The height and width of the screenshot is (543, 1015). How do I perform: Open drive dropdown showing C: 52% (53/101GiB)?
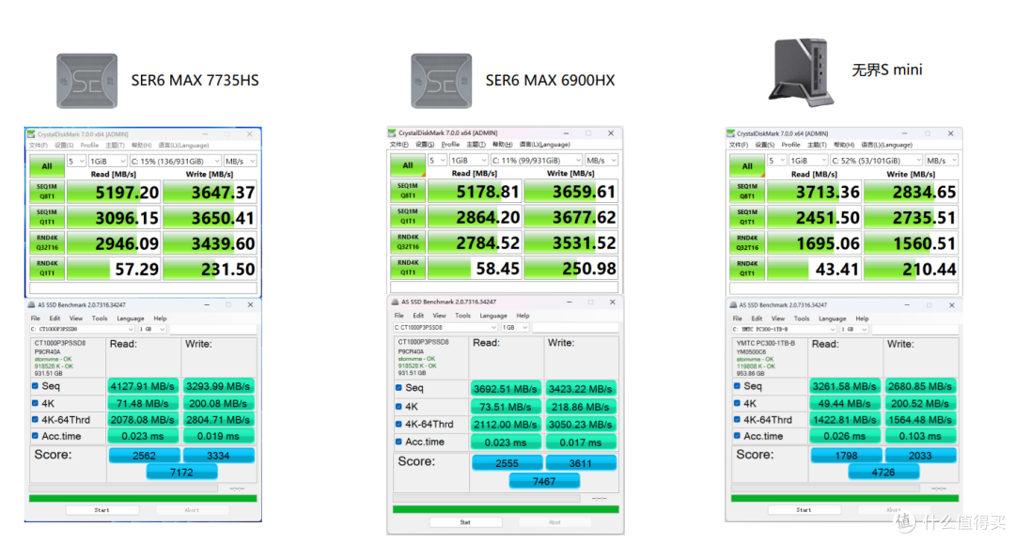coord(876,161)
